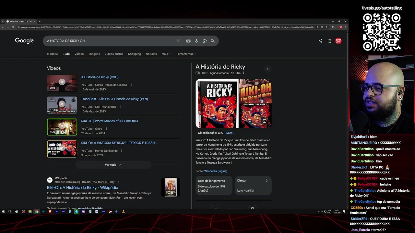The width and height of the screenshot is (415, 233).
Task: Open a new browser tab
Action: pos(40,21)
